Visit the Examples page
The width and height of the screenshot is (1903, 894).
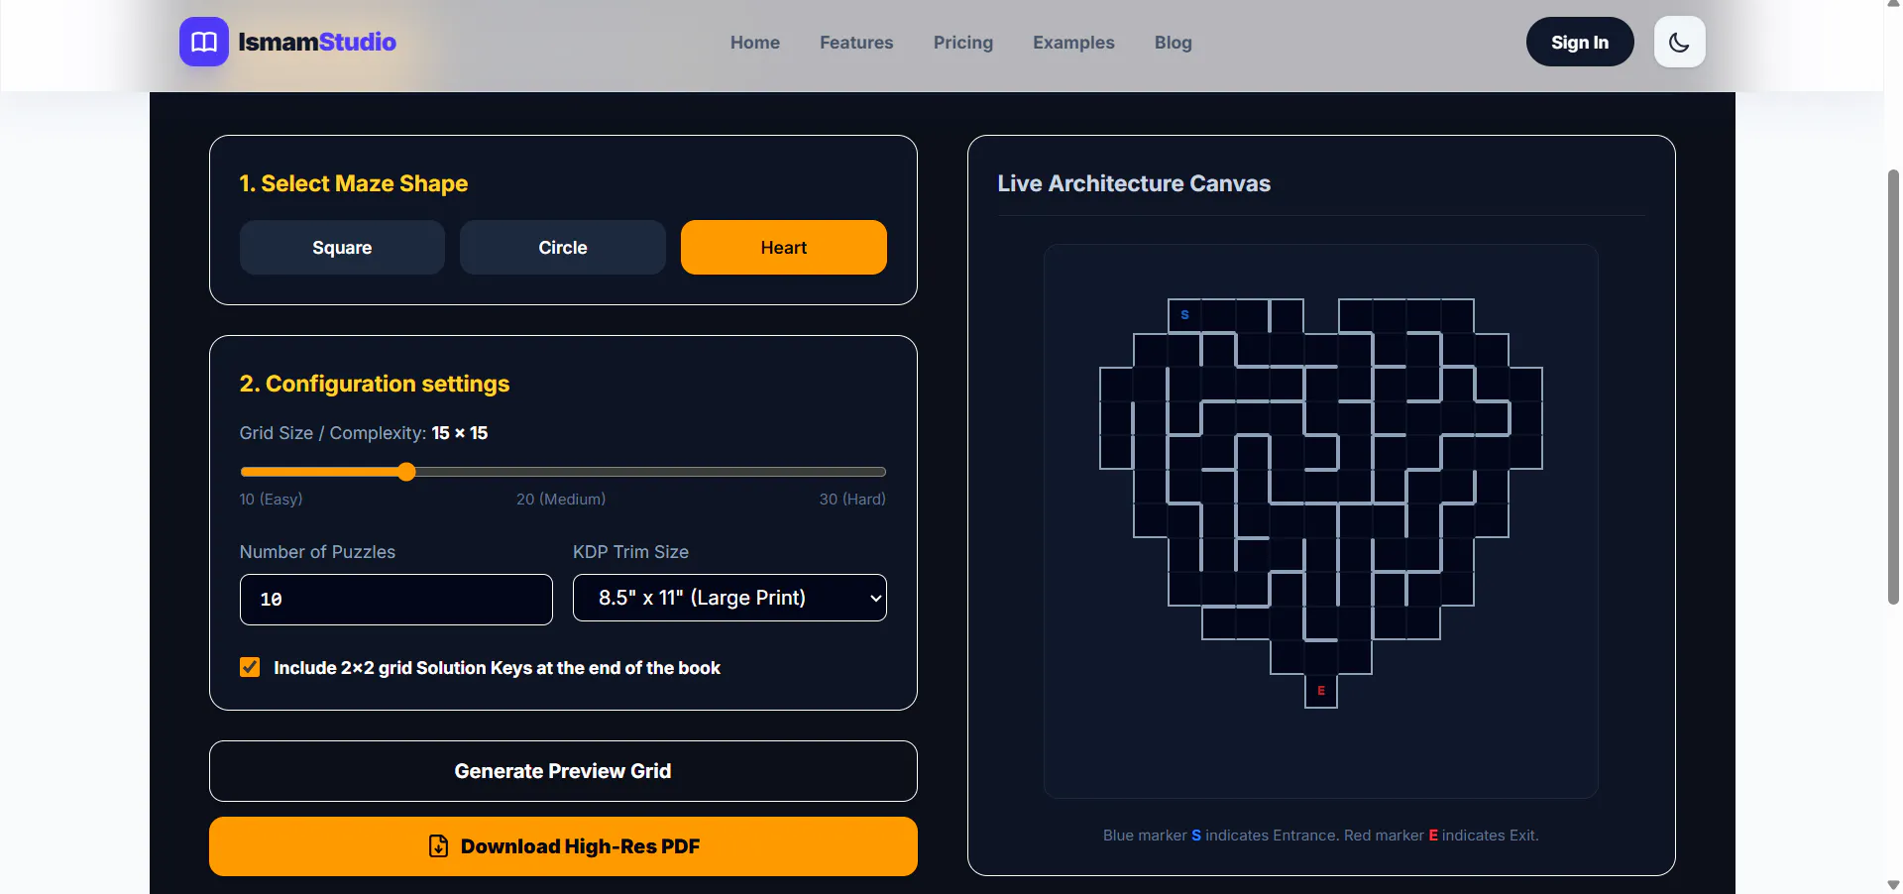tap(1073, 43)
